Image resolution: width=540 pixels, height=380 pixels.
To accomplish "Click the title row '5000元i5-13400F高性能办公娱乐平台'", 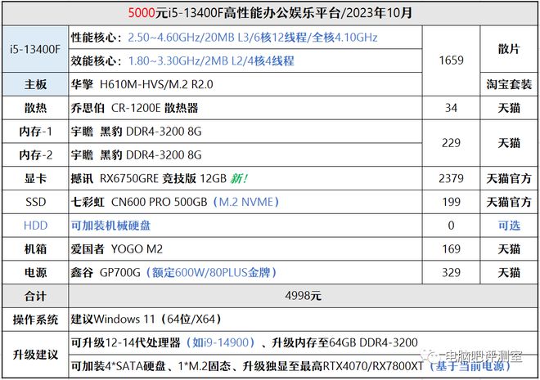I will tap(270, 13).
